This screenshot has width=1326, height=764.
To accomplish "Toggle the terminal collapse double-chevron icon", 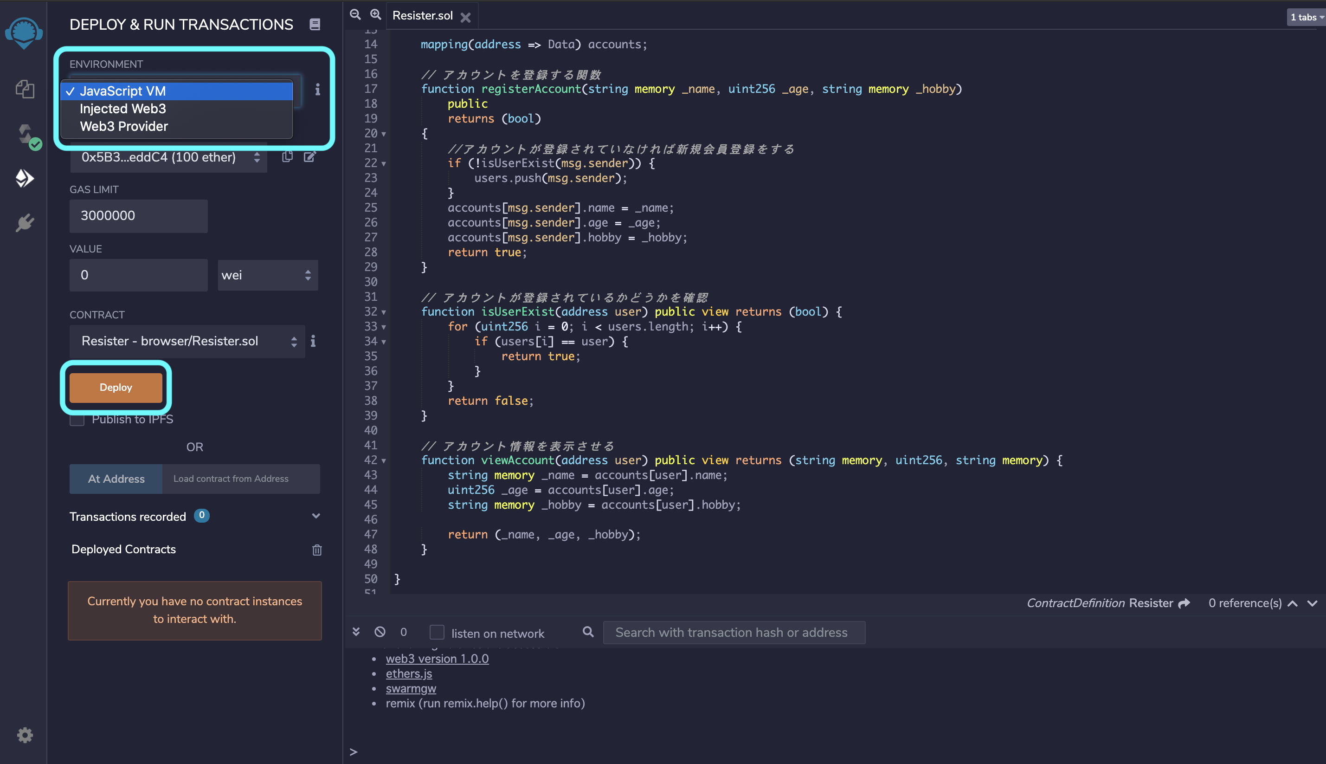I will point(356,632).
